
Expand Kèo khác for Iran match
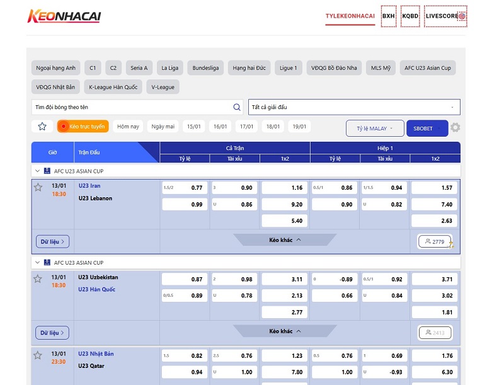click(x=285, y=240)
